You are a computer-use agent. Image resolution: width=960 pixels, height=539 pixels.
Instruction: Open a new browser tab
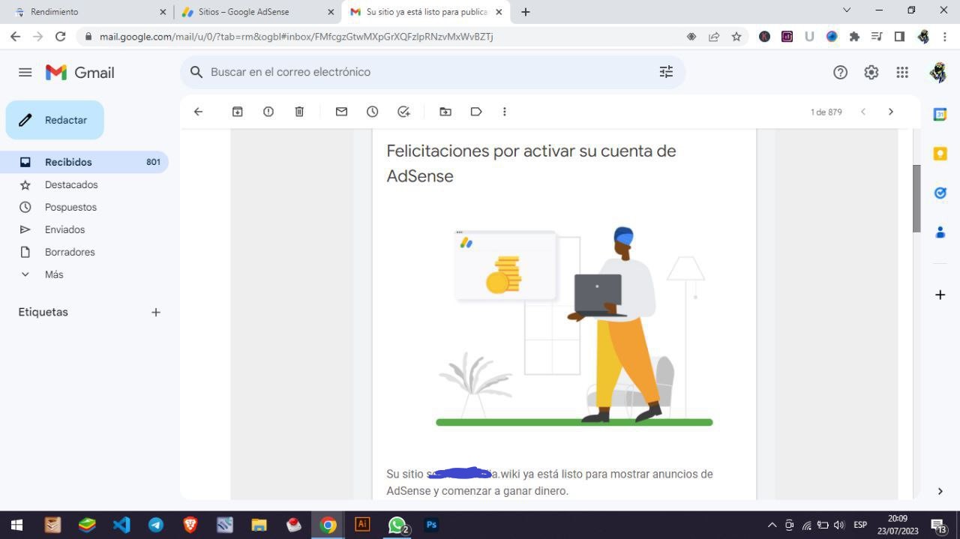tap(525, 12)
